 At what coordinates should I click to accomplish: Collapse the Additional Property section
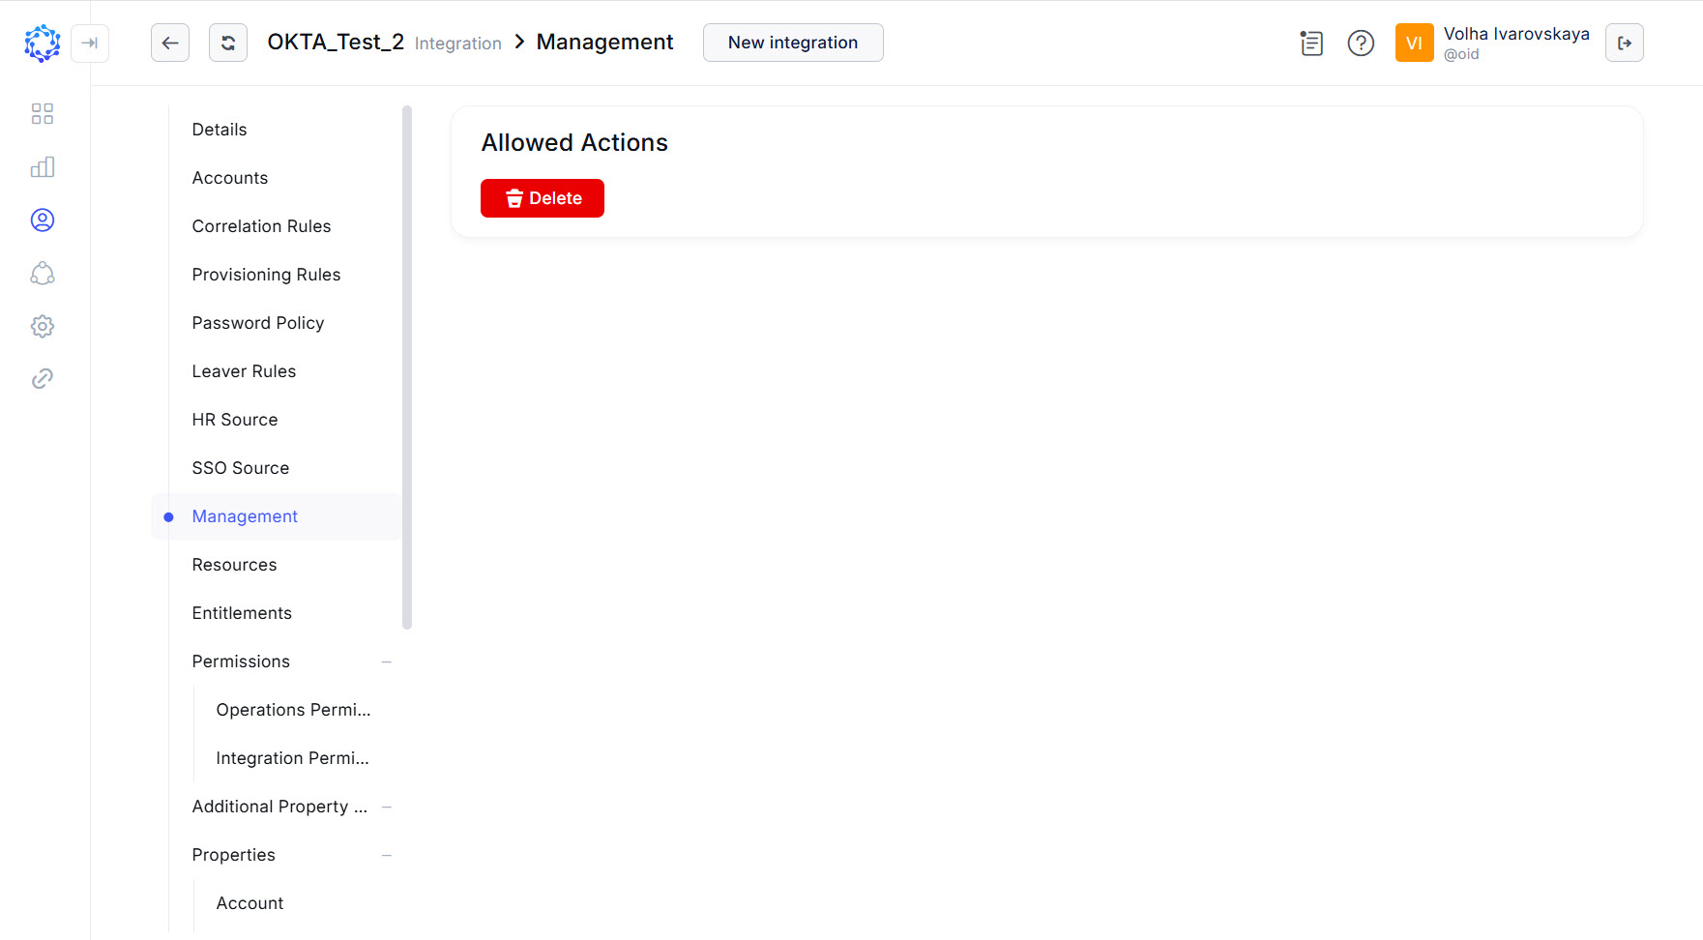387,807
